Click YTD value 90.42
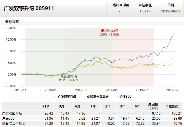 49,113
